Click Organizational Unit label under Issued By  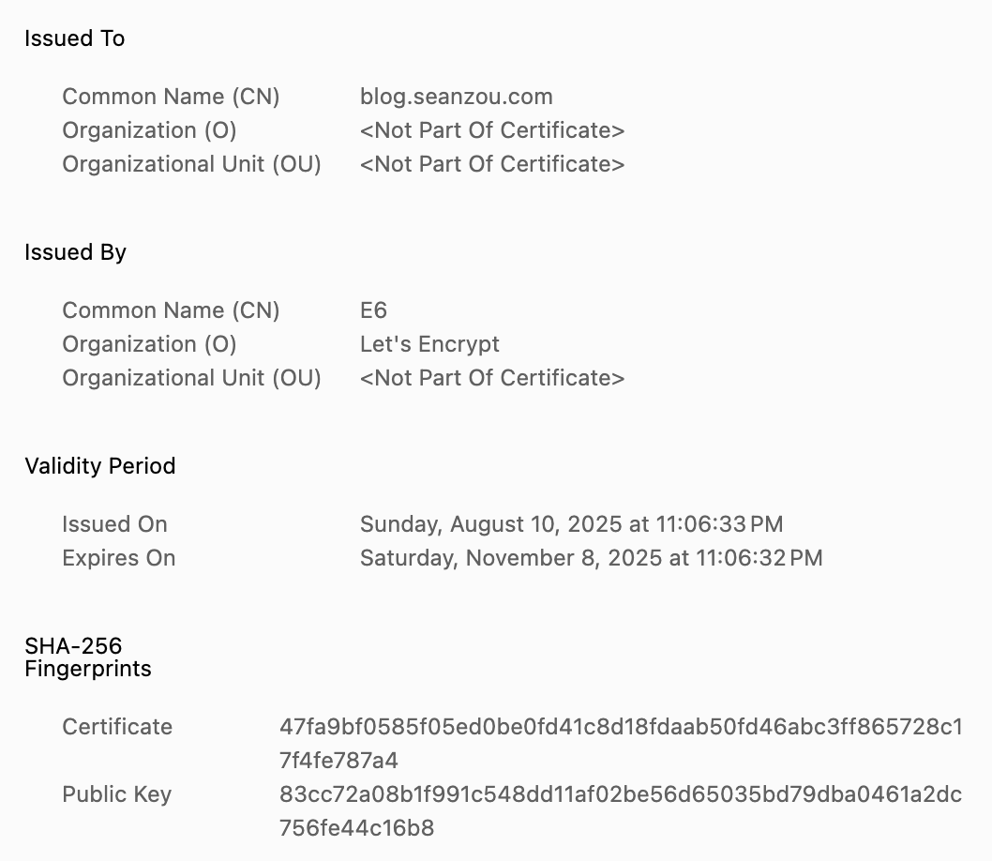pyautogui.click(x=191, y=378)
